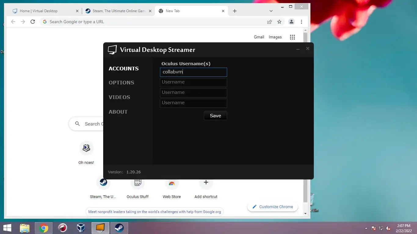Click the Version 1.20.26 text
Screen dimensions: 417x234
point(124,172)
